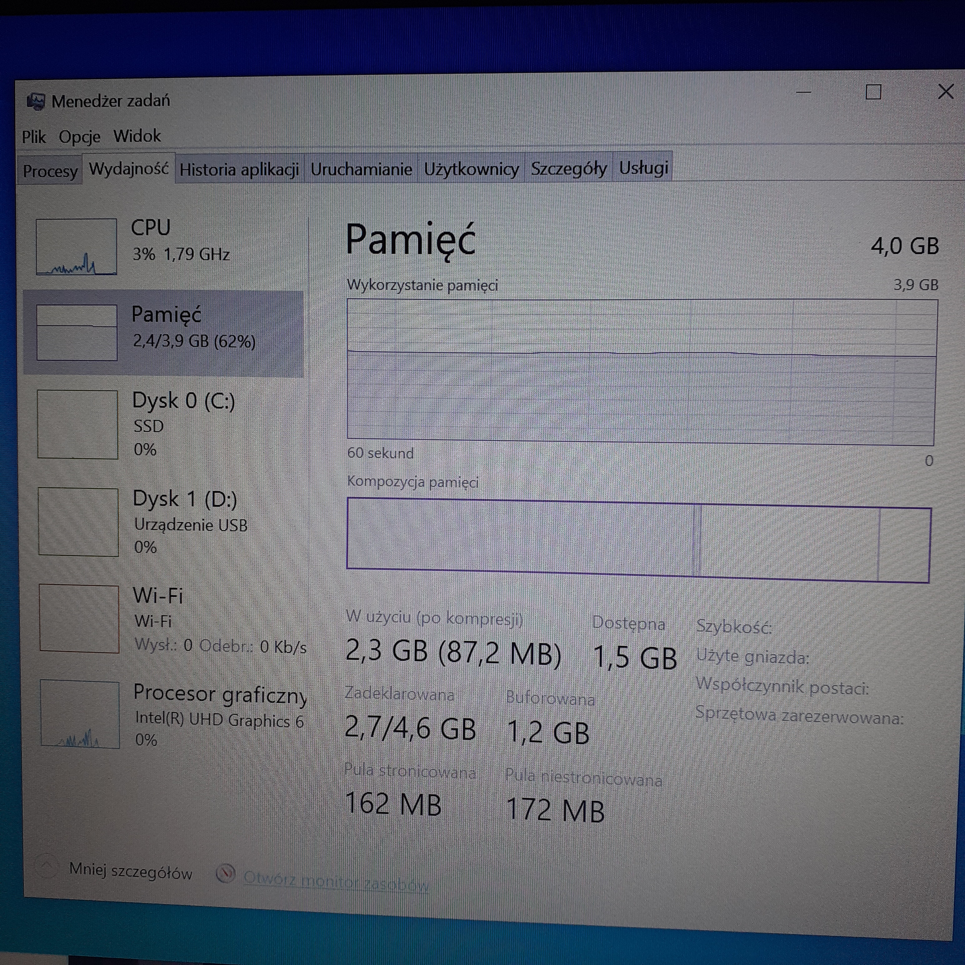This screenshot has height=965, width=965.
Task: Maximize the Menedżer zadań window
Action: pos(873,92)
